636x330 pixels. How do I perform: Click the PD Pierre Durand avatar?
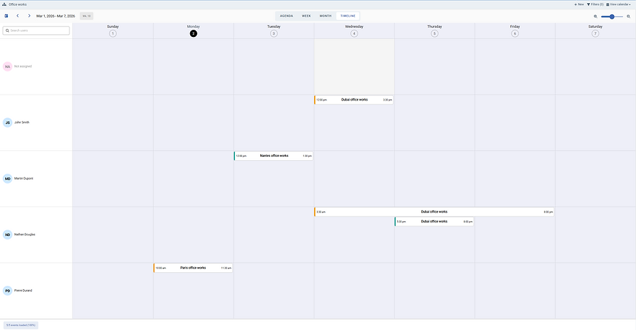(x=7, y=290)
